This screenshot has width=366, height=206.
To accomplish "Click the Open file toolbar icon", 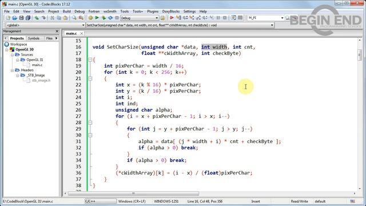I will tap(15, 18).
